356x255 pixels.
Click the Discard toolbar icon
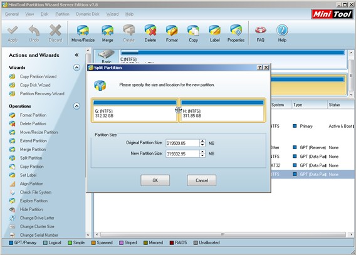tap(55, 34)
